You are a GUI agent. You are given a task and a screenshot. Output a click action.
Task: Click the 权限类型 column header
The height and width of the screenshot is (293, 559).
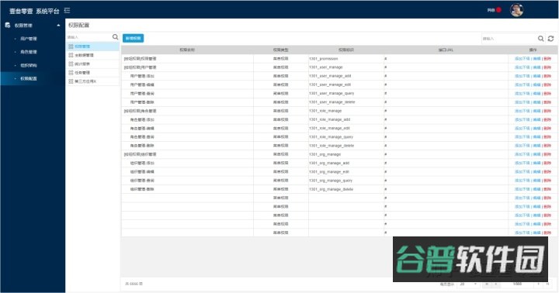(x=281, y=50)
